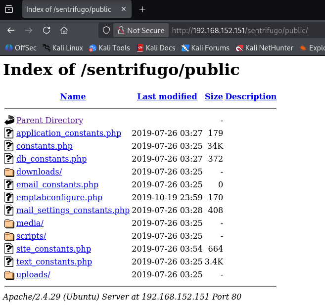This screenshot has height=306, width=325.
Task: Reload the current page
Action: (x=46, y=31)
